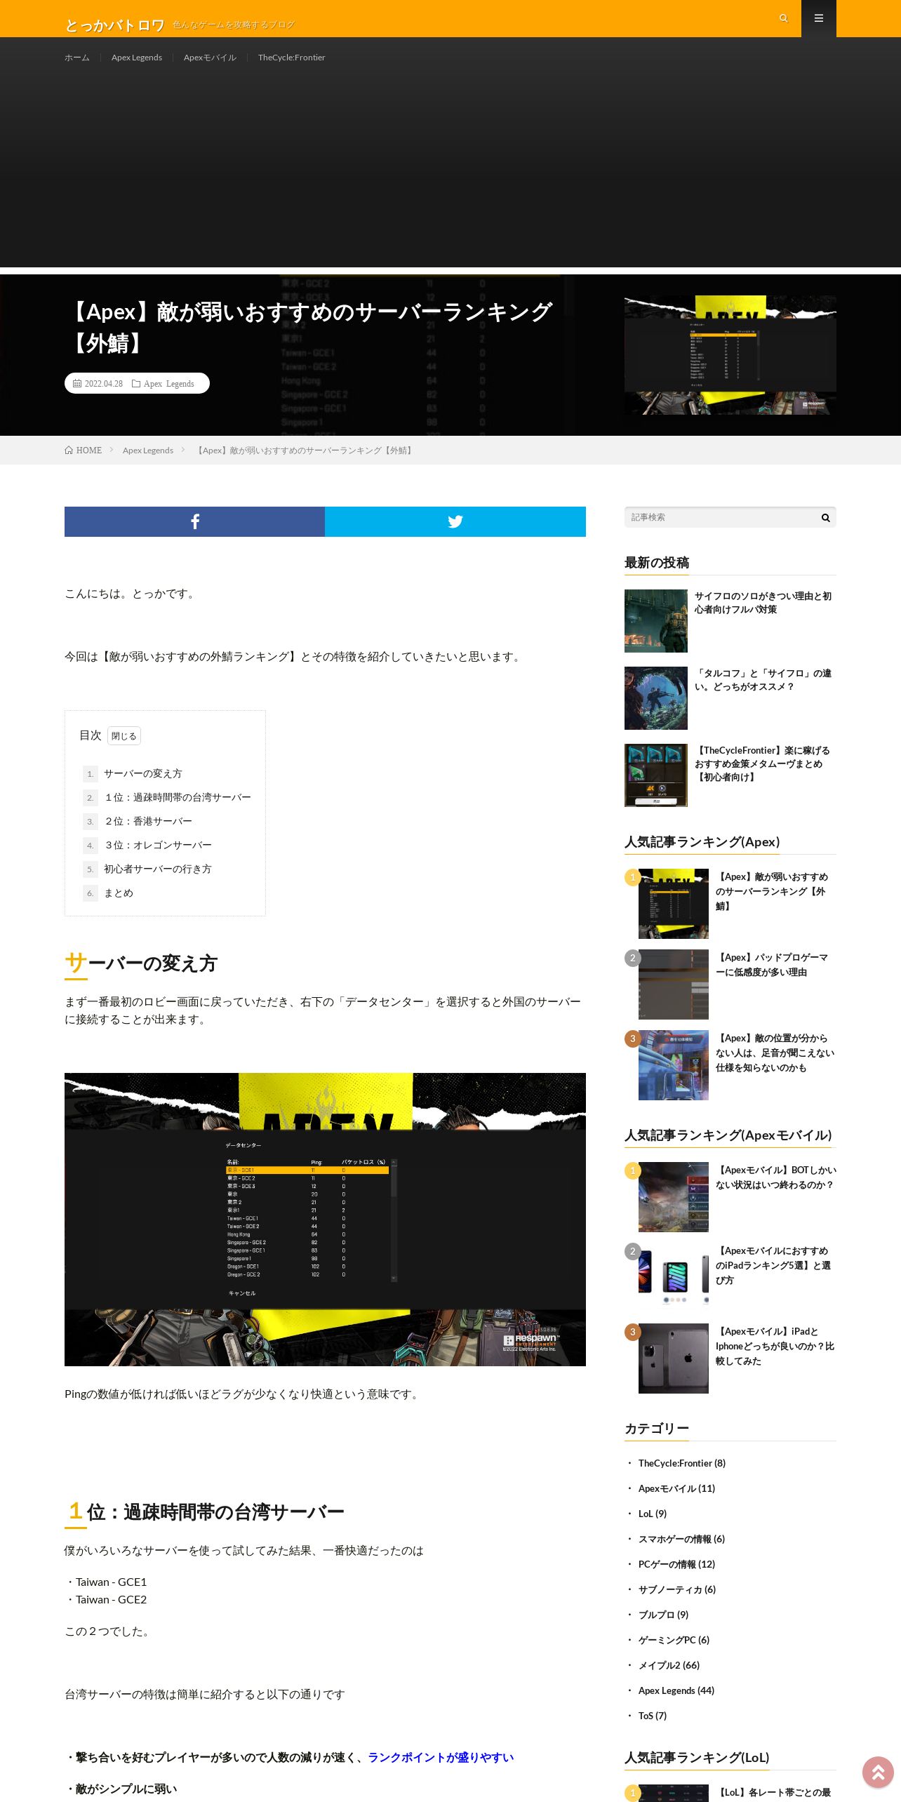
Task: Go to TOC entry サーバーの変え方
Action: click(142, 773)
